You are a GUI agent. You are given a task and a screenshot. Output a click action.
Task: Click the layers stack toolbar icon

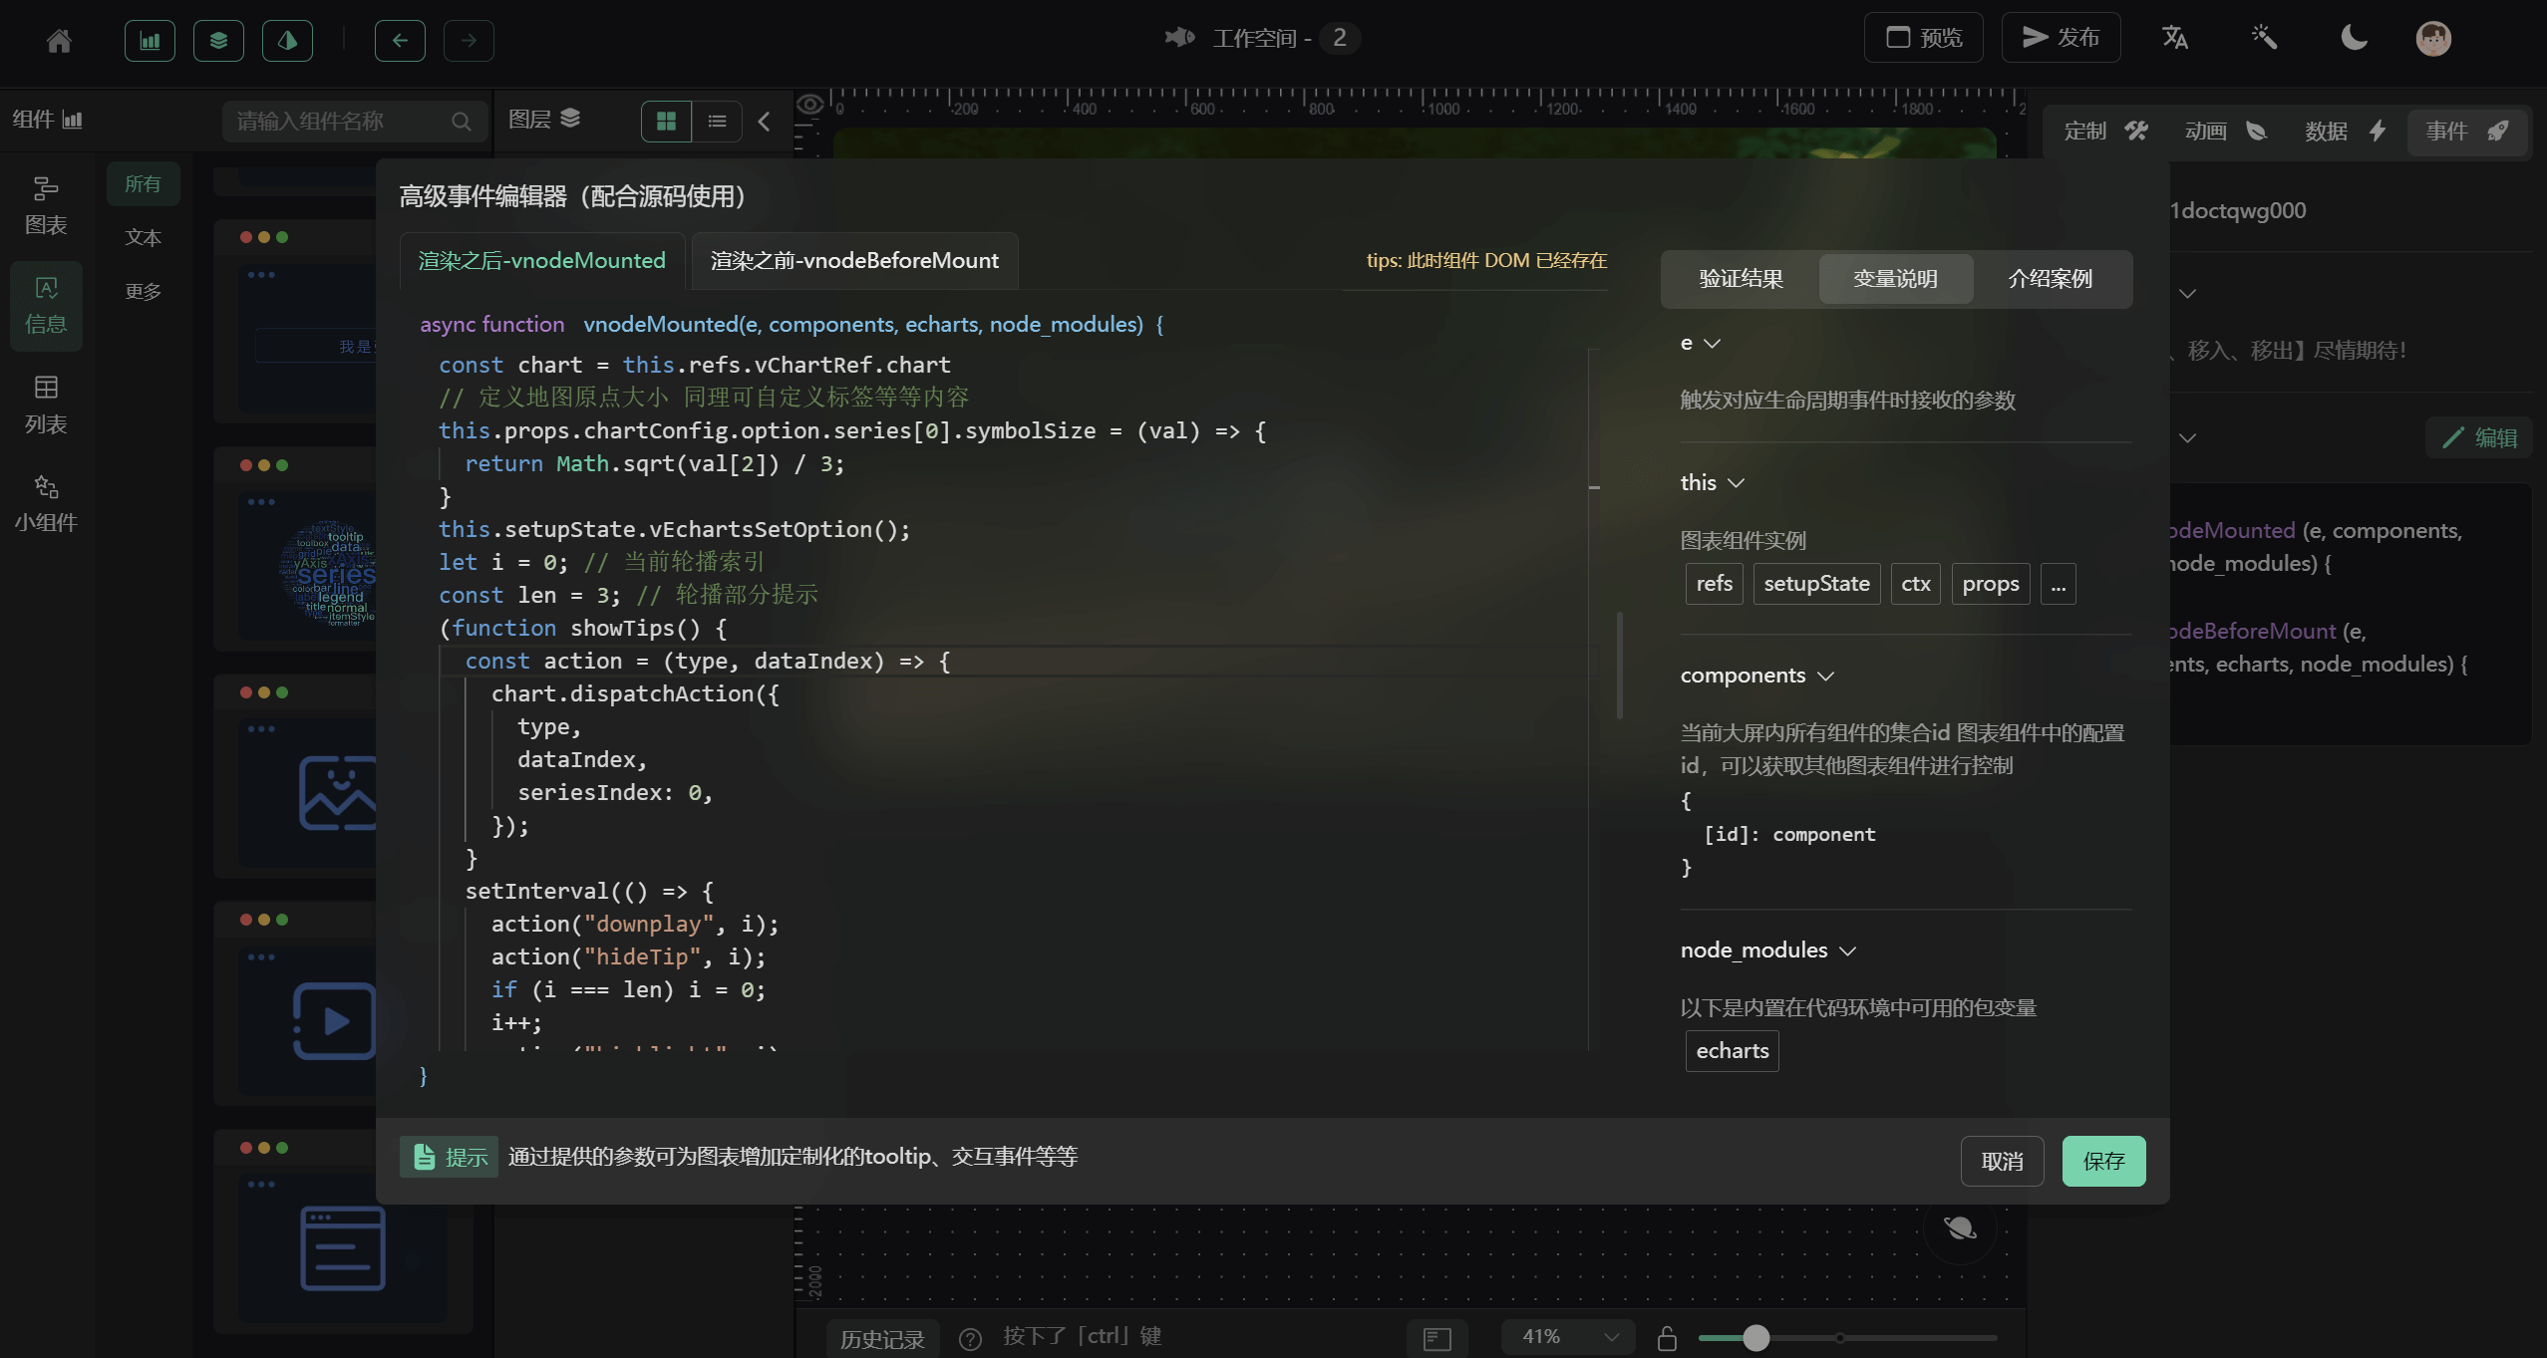point(218,40)
